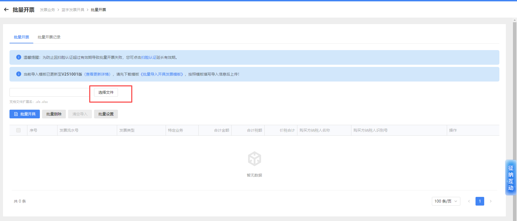Open 批量设置 settings
The image size is (517, 221).
coord(106,114)
